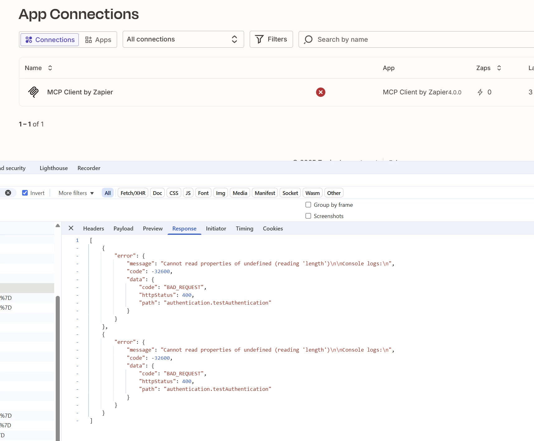The image size is (534, 441).
Task: Clear the network filter with the X icon
Action: click(x=8, y=193)
